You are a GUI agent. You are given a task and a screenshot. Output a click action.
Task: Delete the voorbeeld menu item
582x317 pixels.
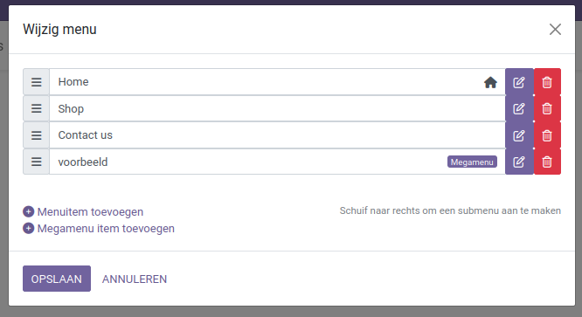point(547,162)
